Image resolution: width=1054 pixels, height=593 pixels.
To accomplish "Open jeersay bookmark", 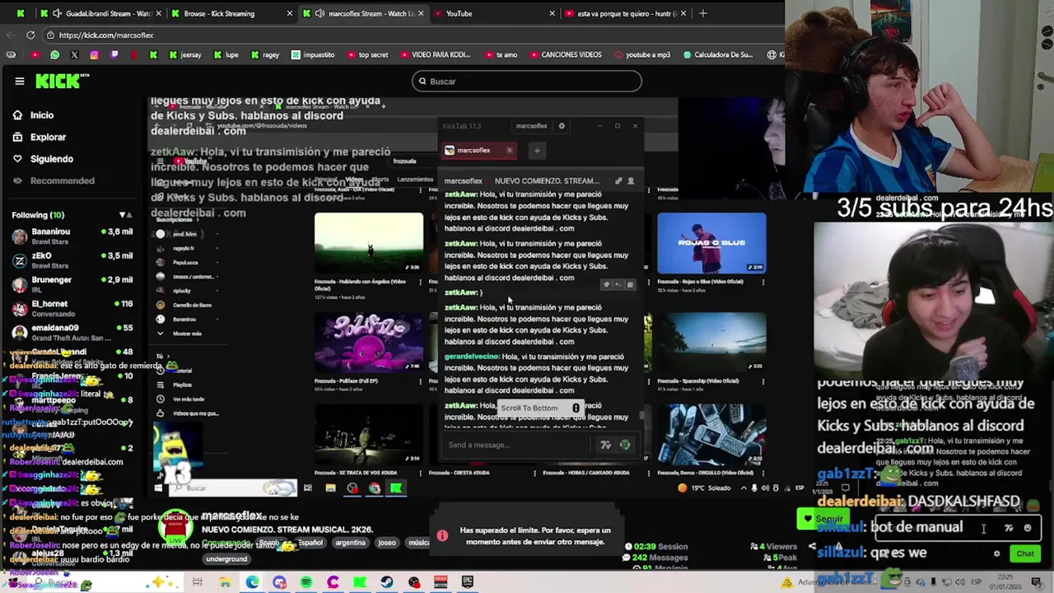I will (185, 54).
